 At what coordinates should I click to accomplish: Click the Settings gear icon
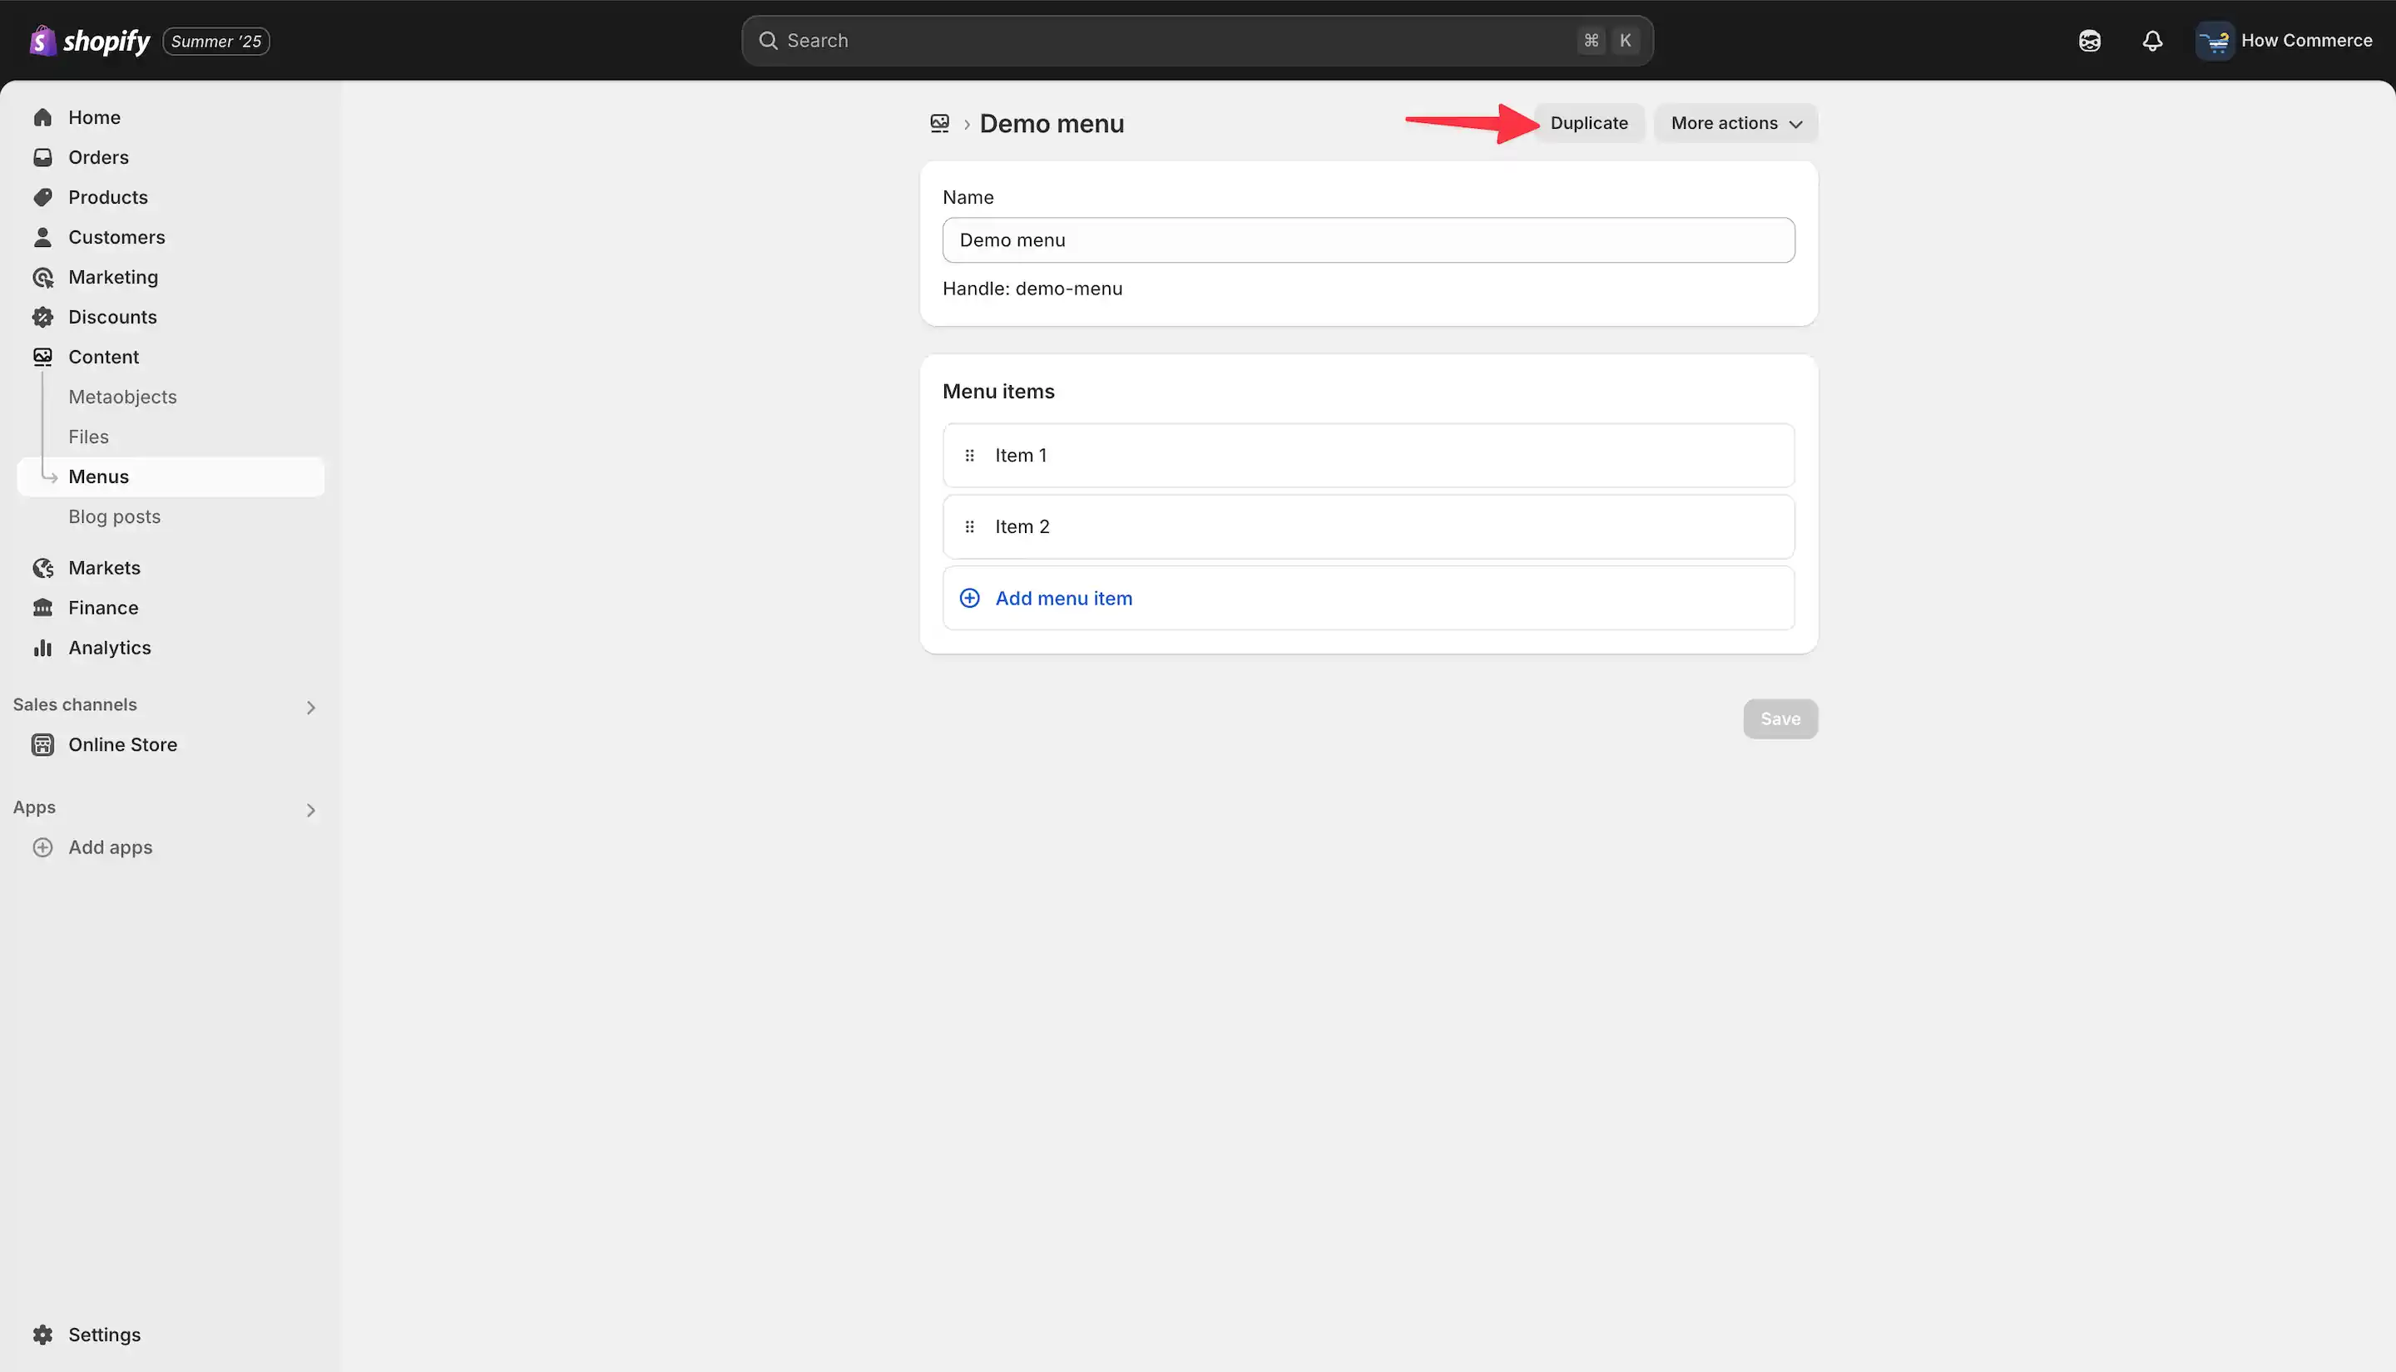coord(42,1335)
